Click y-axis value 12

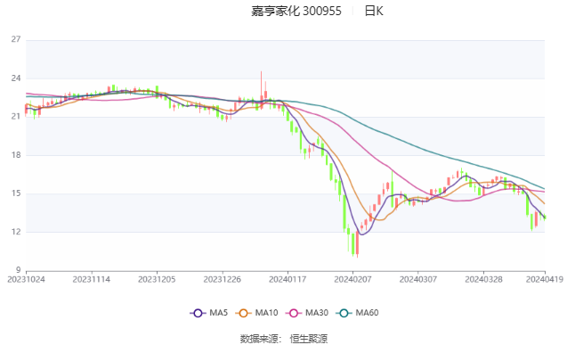[16, 232]
